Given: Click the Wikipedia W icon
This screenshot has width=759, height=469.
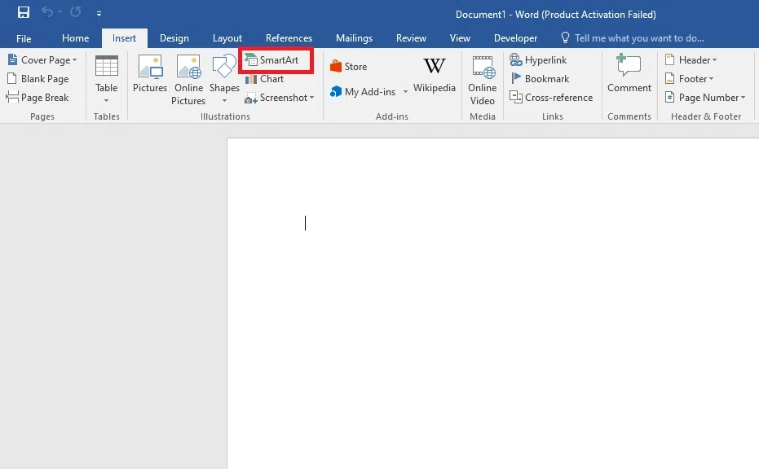Looking at the screenshot, I should [x=435, y=66].
